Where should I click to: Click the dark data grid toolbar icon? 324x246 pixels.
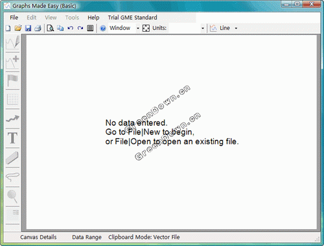[90, 28]
